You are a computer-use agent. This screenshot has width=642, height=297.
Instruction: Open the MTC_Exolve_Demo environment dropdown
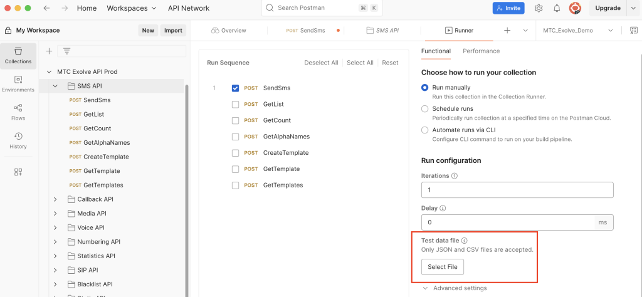pyautogui.click(x=577, y=30)
